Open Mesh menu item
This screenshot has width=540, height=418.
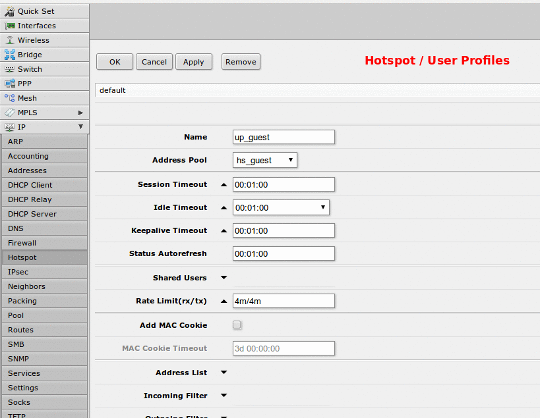(x=45, y=98)
